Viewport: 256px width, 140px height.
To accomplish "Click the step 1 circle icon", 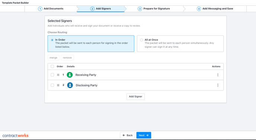I will pyautogui.click(x=40, y=9).
